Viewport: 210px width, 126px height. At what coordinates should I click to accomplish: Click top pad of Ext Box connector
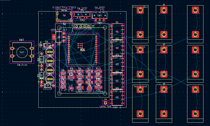click(x=140, y=10)
